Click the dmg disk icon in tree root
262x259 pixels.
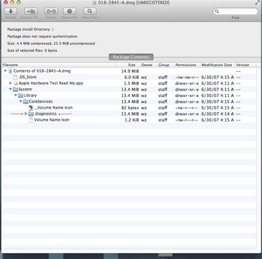coord(11,71)
